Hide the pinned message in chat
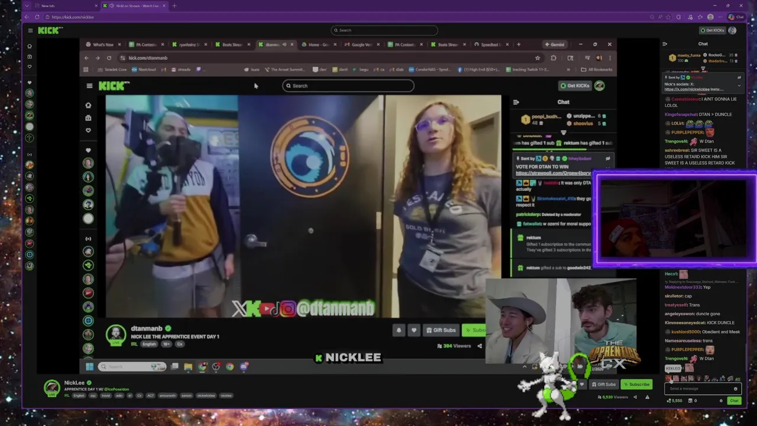 pos(739,78)
